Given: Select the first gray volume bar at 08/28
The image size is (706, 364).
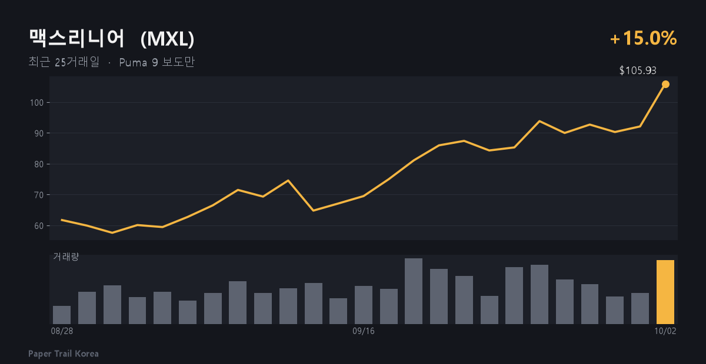Looking at the screenshot, I should pos(62,315).
